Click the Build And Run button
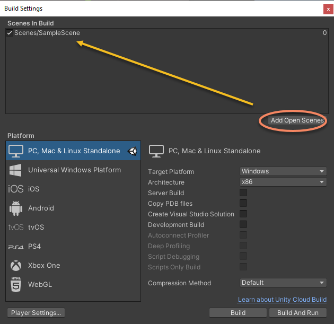 click(x=298, y=312)
